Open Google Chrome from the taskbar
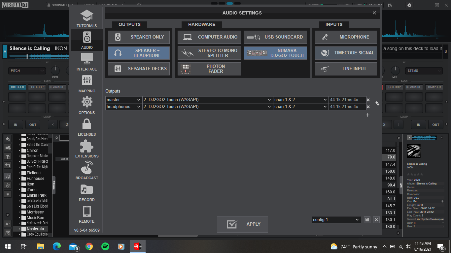The height and width of the screenshot is (253, 451). (89, 246)
